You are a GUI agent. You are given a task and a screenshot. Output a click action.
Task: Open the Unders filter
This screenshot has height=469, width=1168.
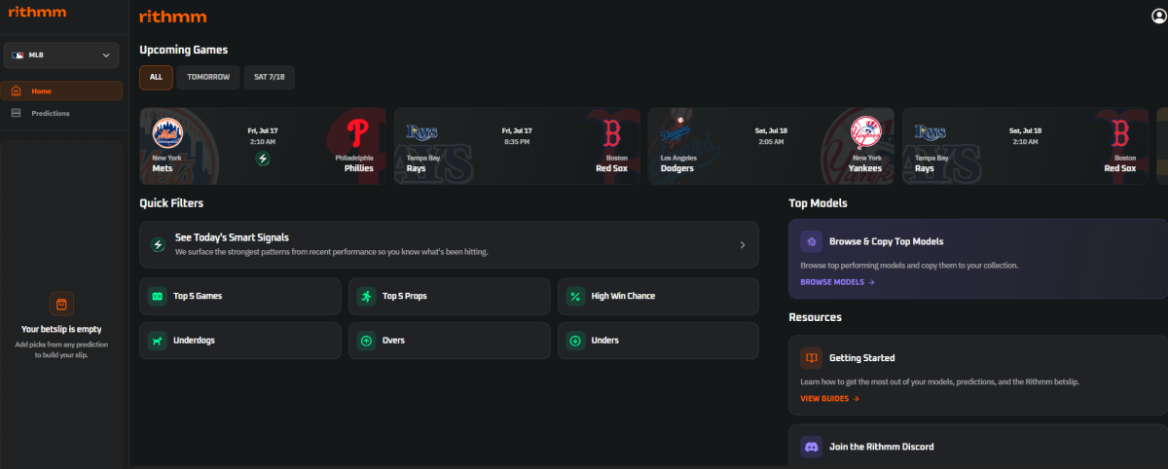click(x=658, y=341)
